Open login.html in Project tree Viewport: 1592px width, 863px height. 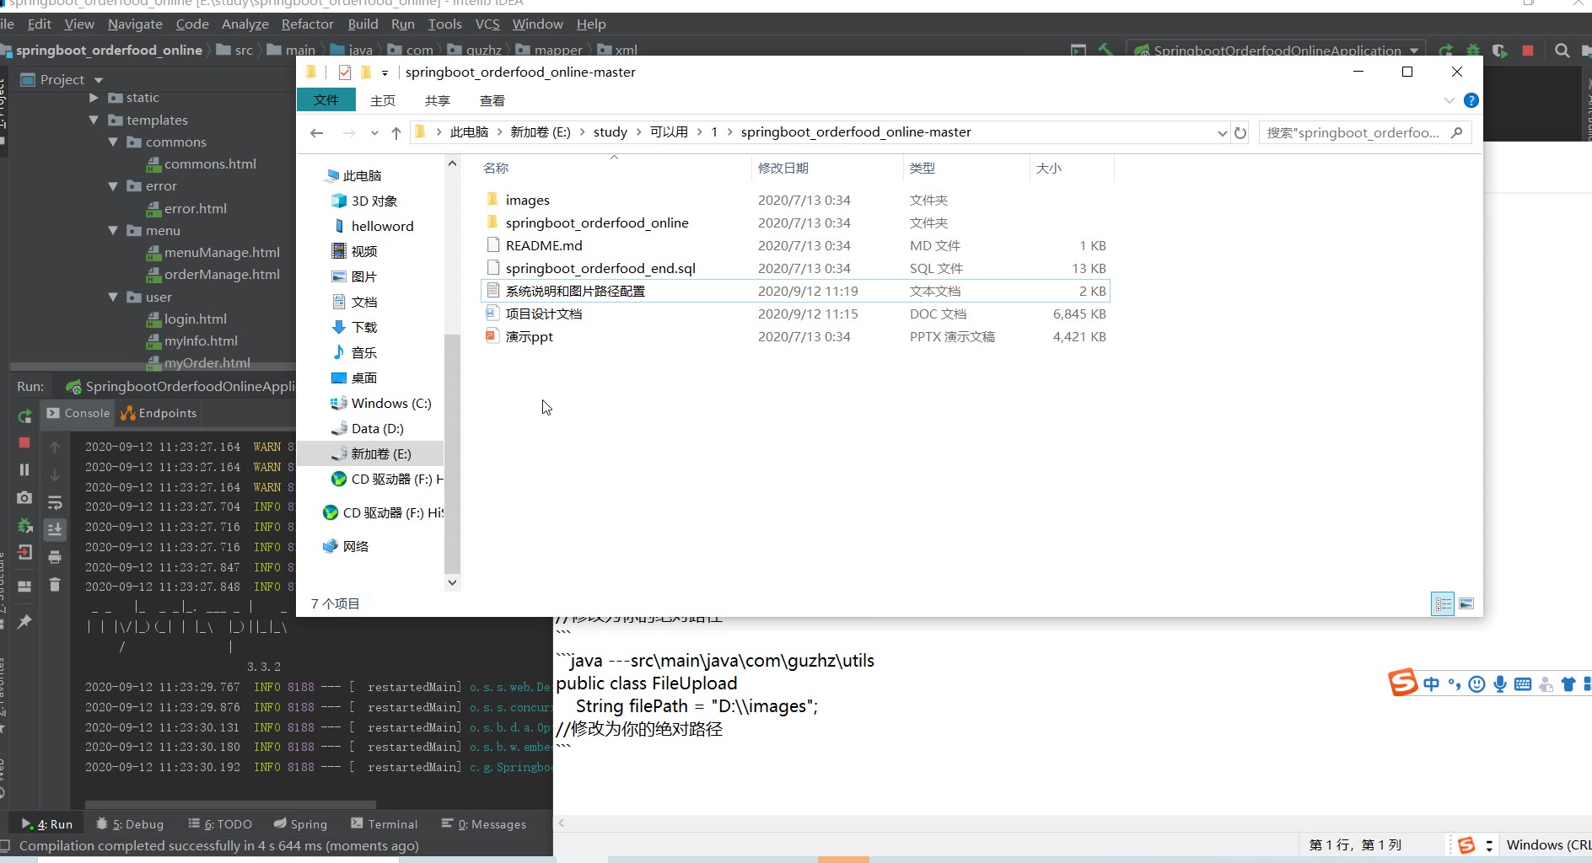click(x=196, y=319)
